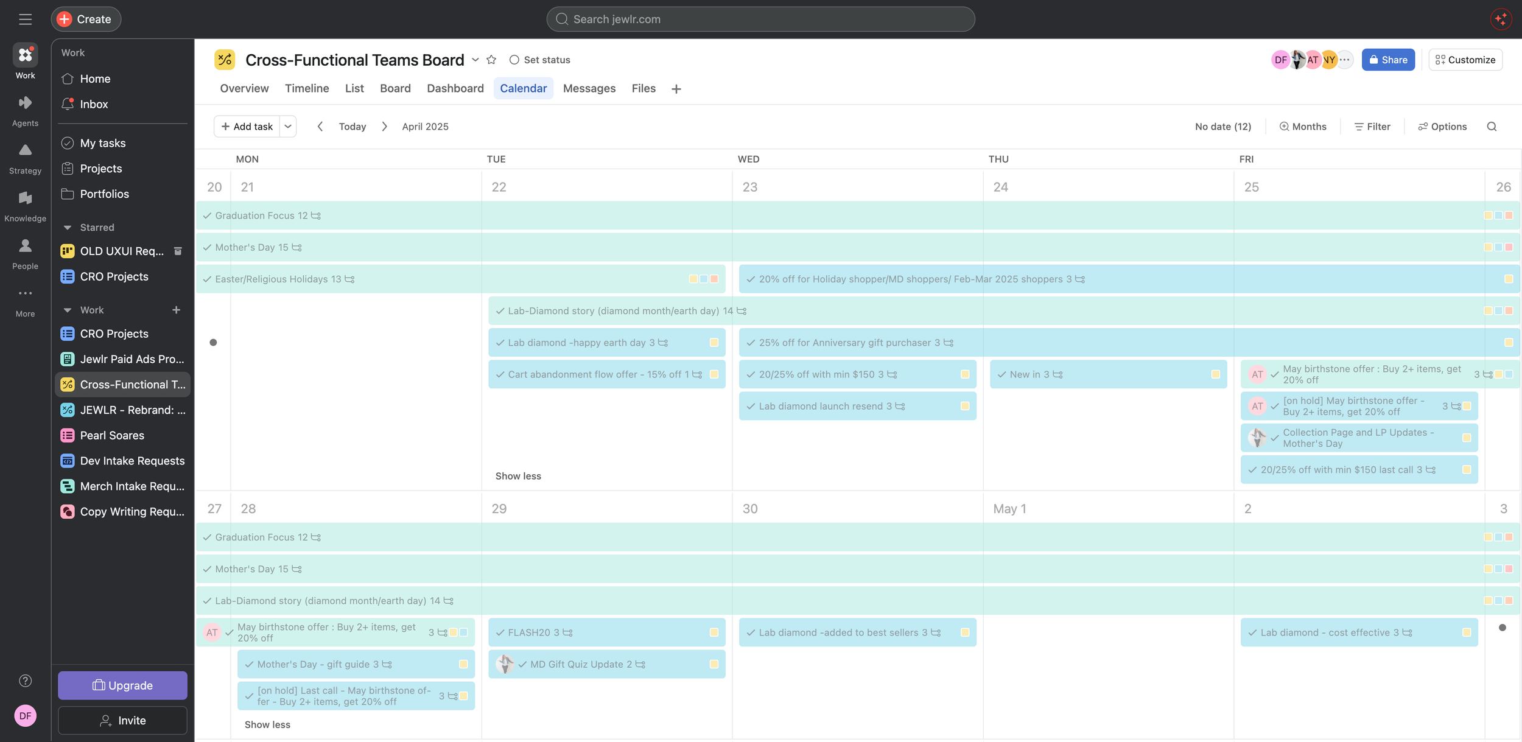This screenshot has width=1522, height=742.
Task: Click yellow tag swatch on New in task
Action: (x=1215, y=374)
